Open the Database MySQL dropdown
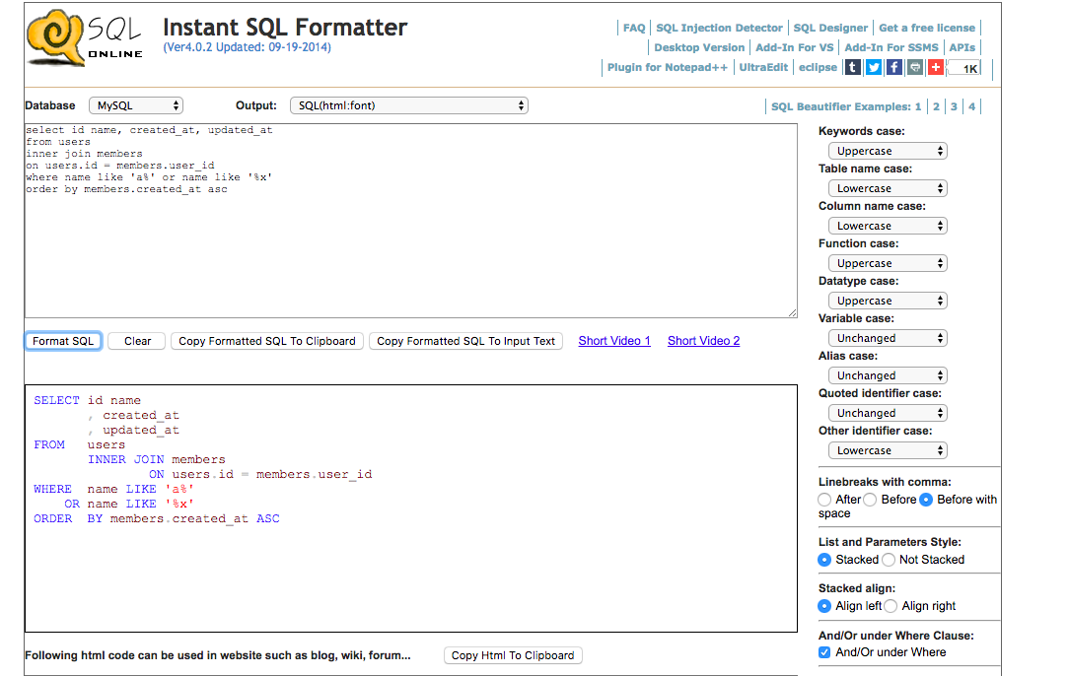 coord(136,105)
